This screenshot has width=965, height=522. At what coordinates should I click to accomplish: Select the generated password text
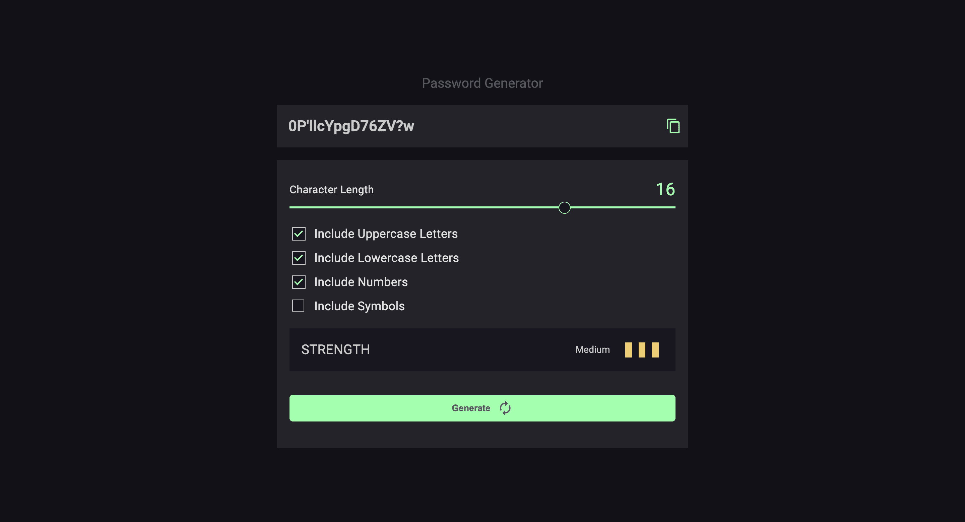point(351,126)
